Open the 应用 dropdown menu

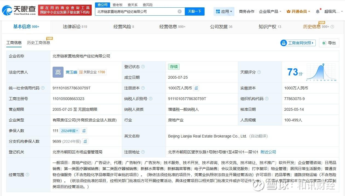(x=224, y=11)
